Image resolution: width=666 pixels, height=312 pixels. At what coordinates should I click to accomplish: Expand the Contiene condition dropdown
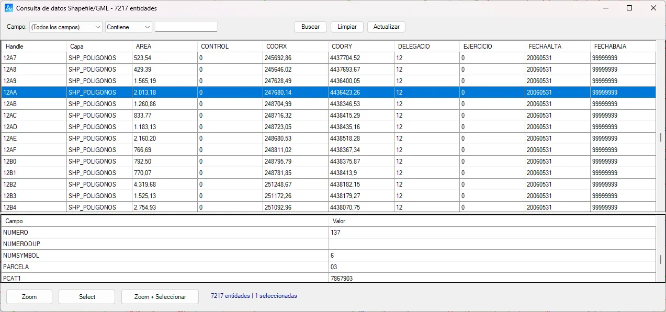coord(129,27)
